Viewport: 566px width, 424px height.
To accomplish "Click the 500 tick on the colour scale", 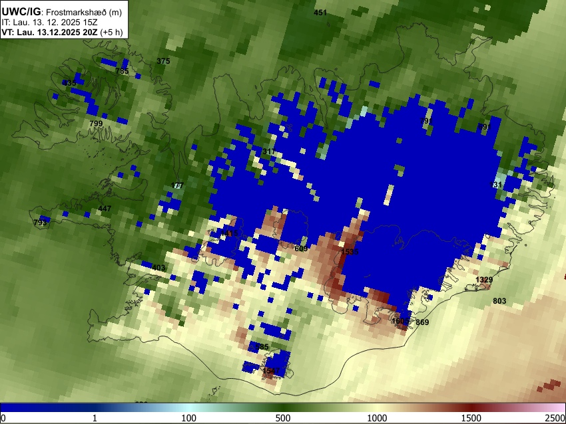I will pyautogui.click(x=283, y=418).
